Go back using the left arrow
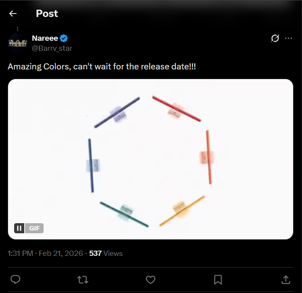This screenshot has width=302, height=293. (13, 14)
